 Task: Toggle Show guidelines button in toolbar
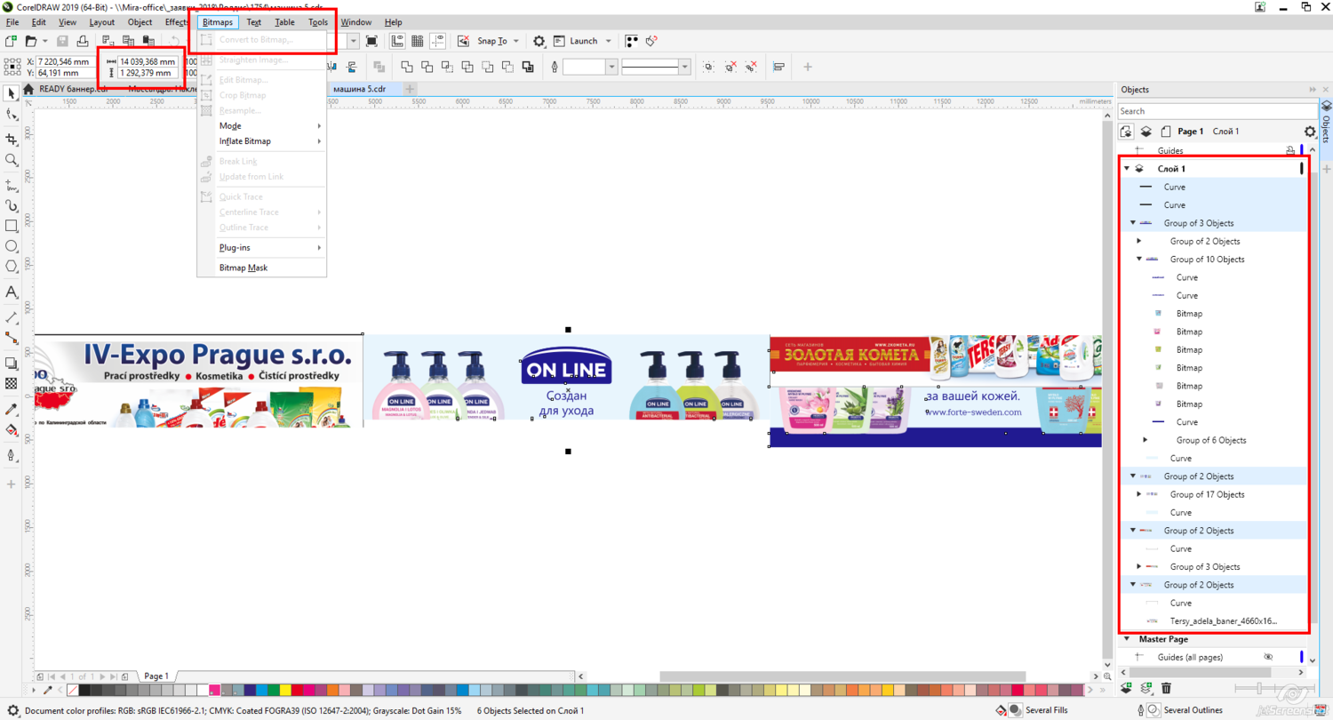[437, 41]
